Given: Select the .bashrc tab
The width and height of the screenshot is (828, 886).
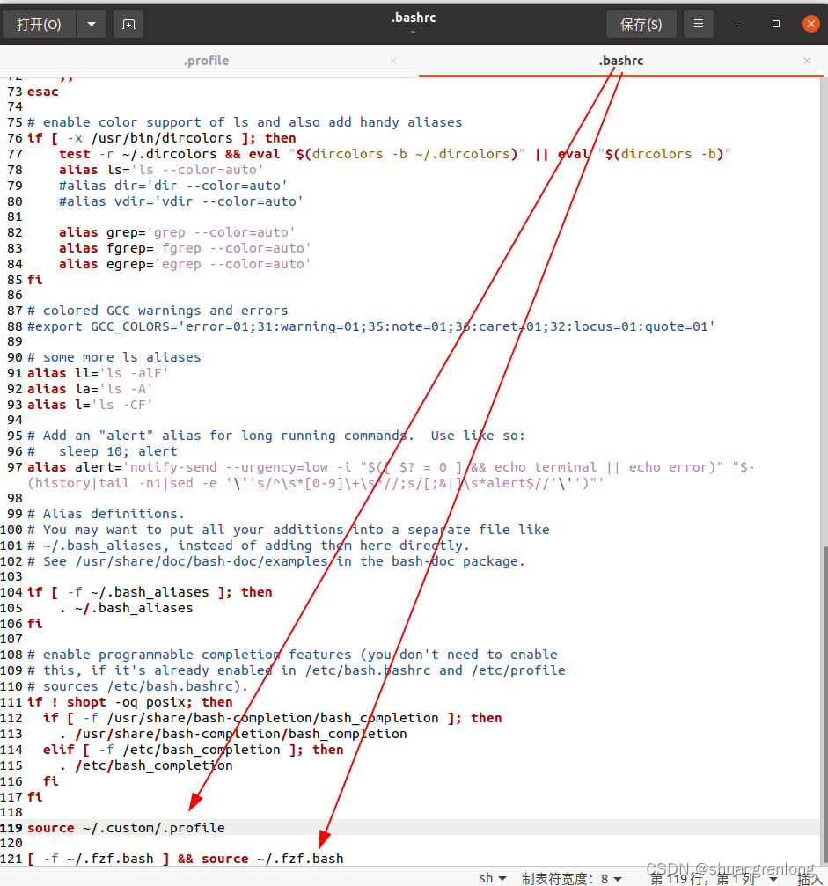Looking at the screenshot, I should [x=621, y=62].
